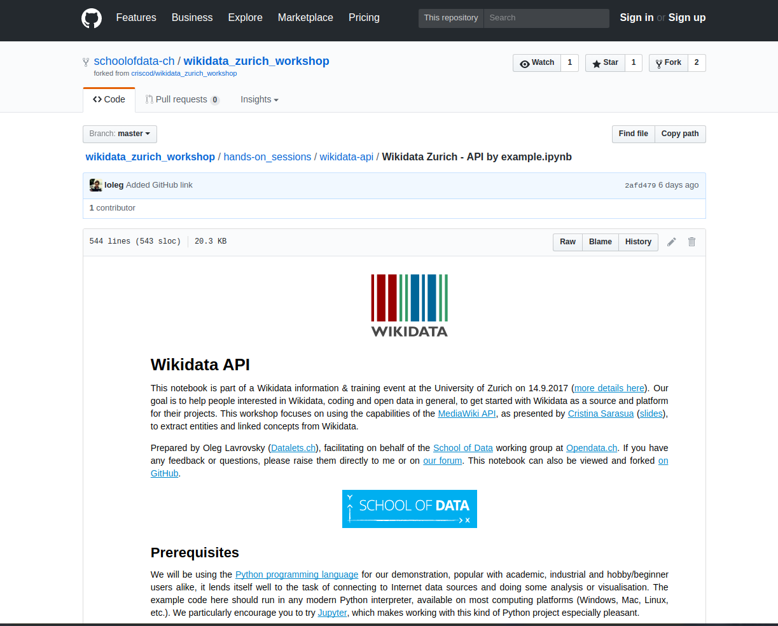Click loleg's avatar thumbnail

pyautogui.click(x=96, y=185)
